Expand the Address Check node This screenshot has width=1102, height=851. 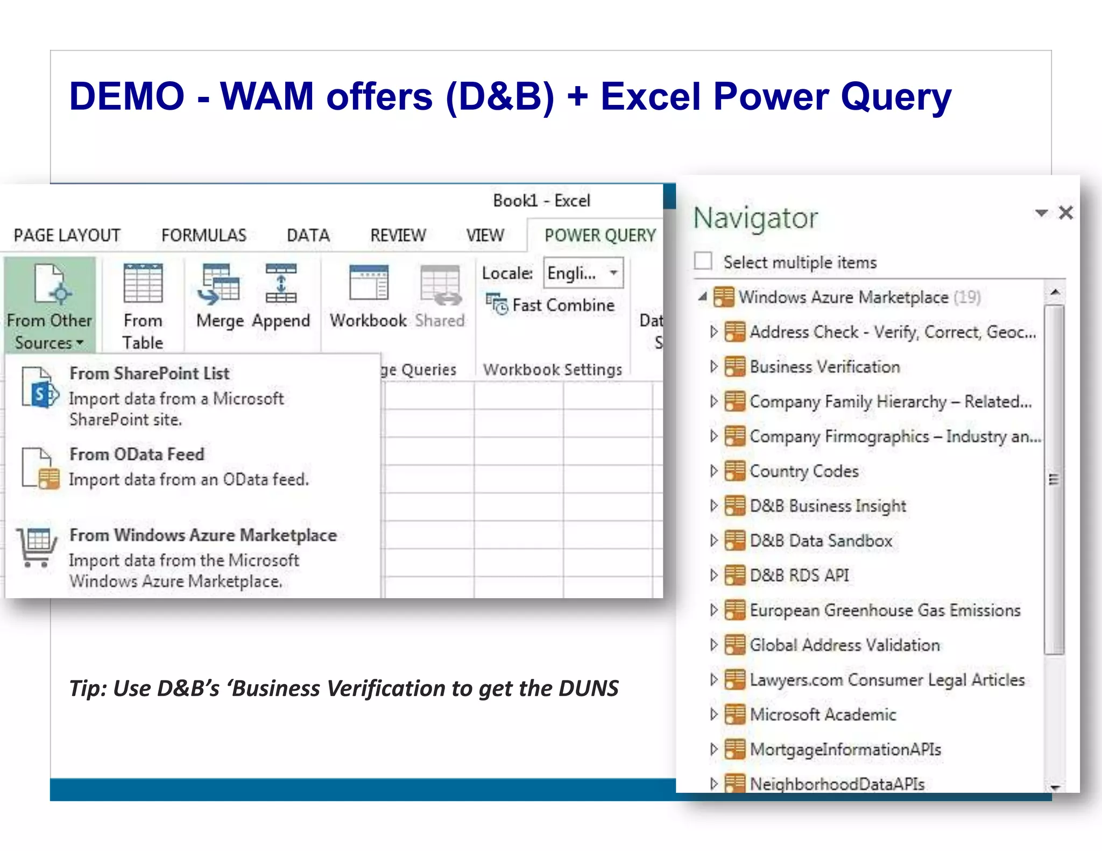714,331
